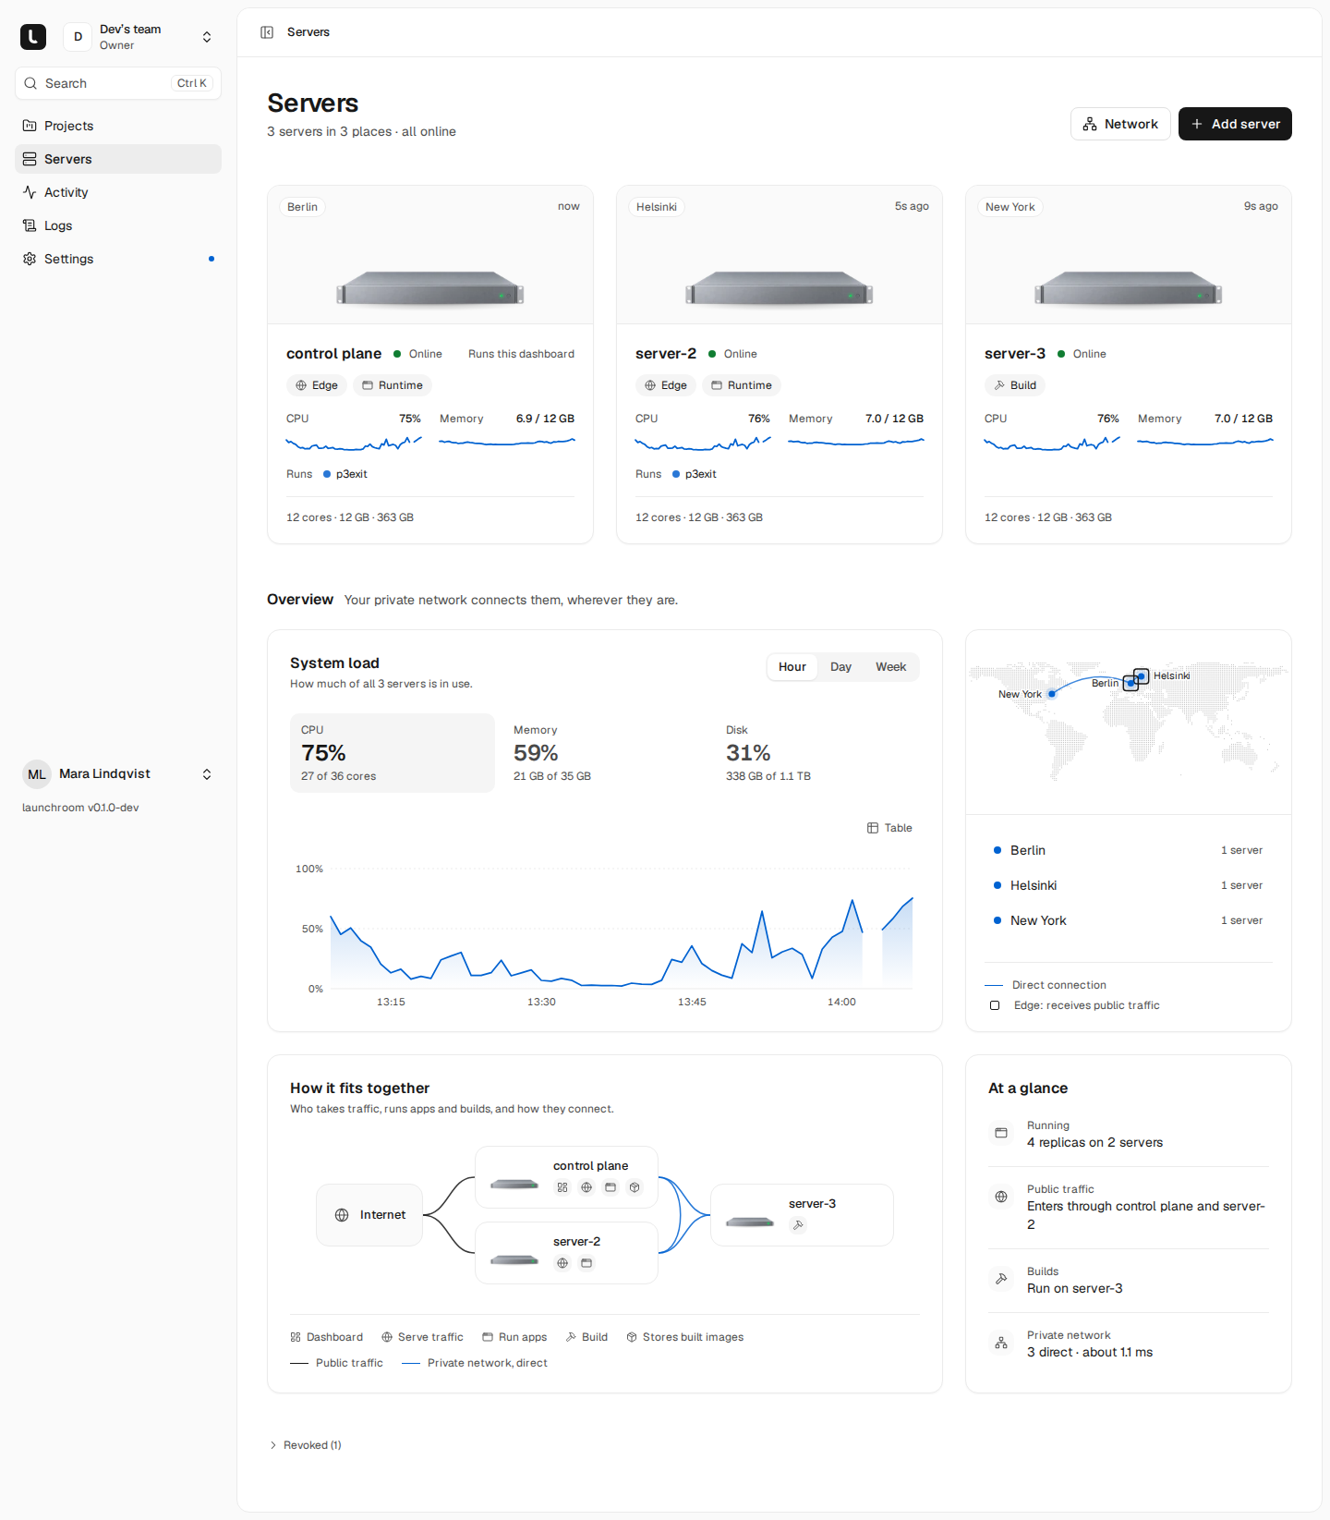Click the Private network icon in At a glance
The image size is (1330, 1520).
tap(1001, 1343)
